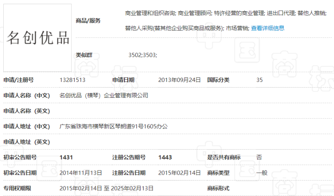Click the 商标形式 label

click(x=218, y=188)
